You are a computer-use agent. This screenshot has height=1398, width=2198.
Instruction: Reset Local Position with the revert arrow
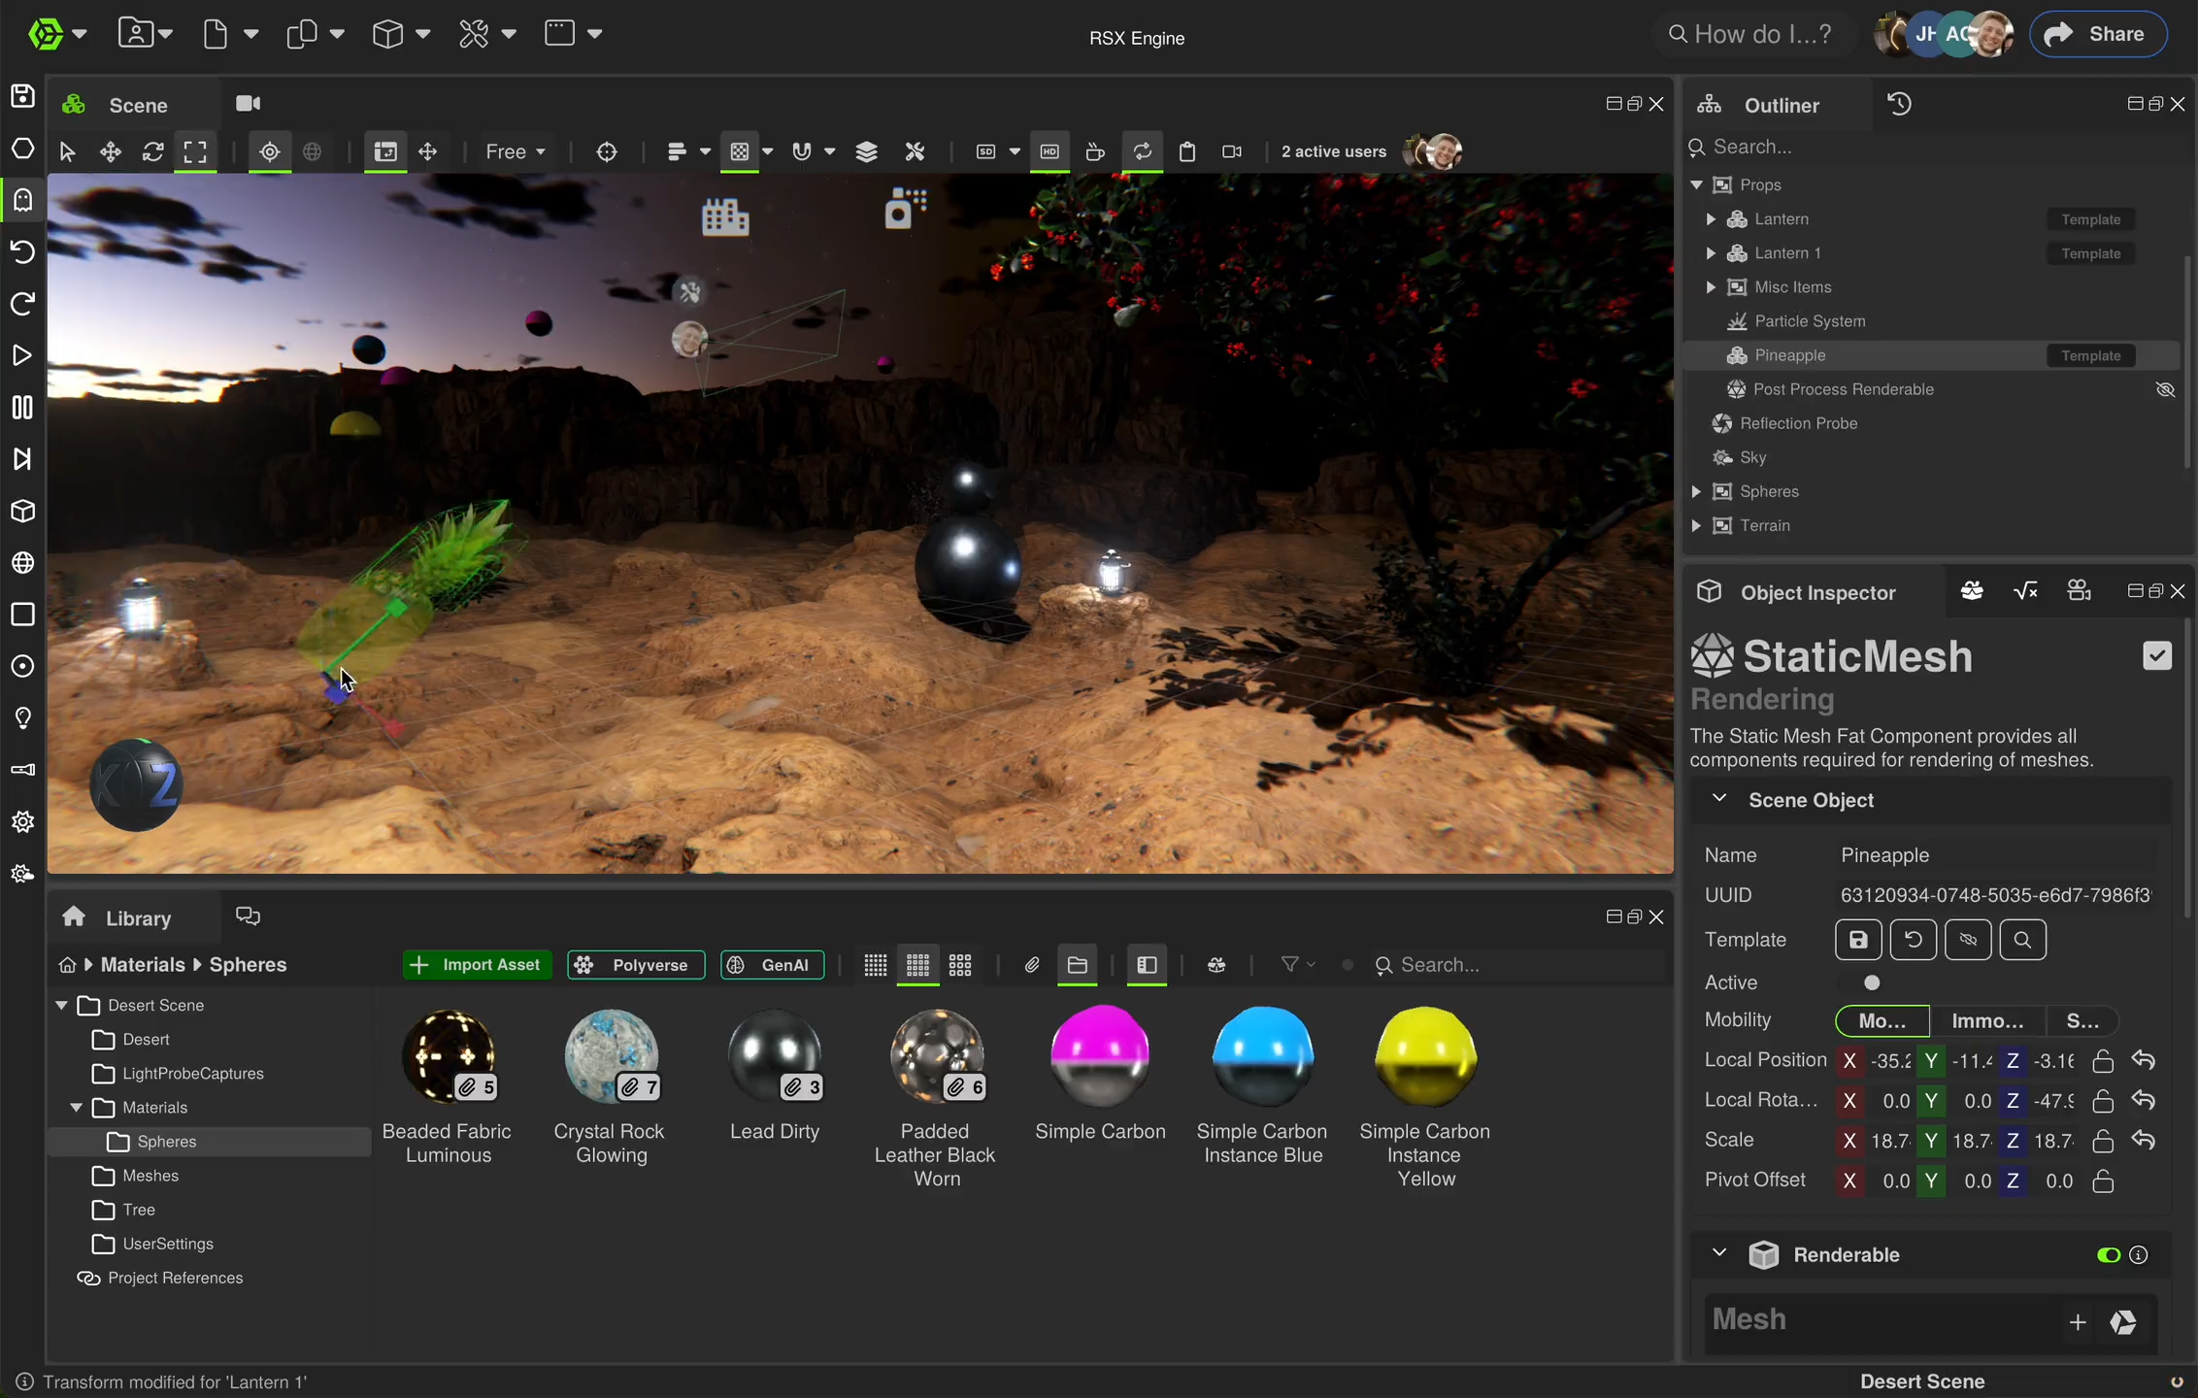[2144, 1061]
